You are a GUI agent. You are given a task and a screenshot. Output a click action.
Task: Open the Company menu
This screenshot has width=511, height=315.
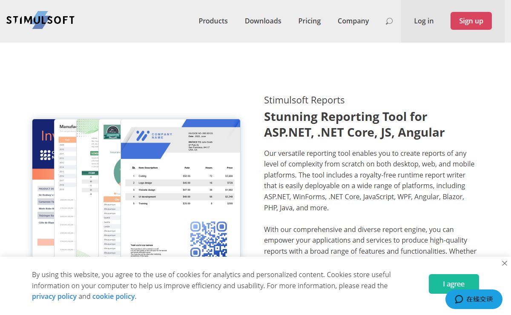coord(353,21)
